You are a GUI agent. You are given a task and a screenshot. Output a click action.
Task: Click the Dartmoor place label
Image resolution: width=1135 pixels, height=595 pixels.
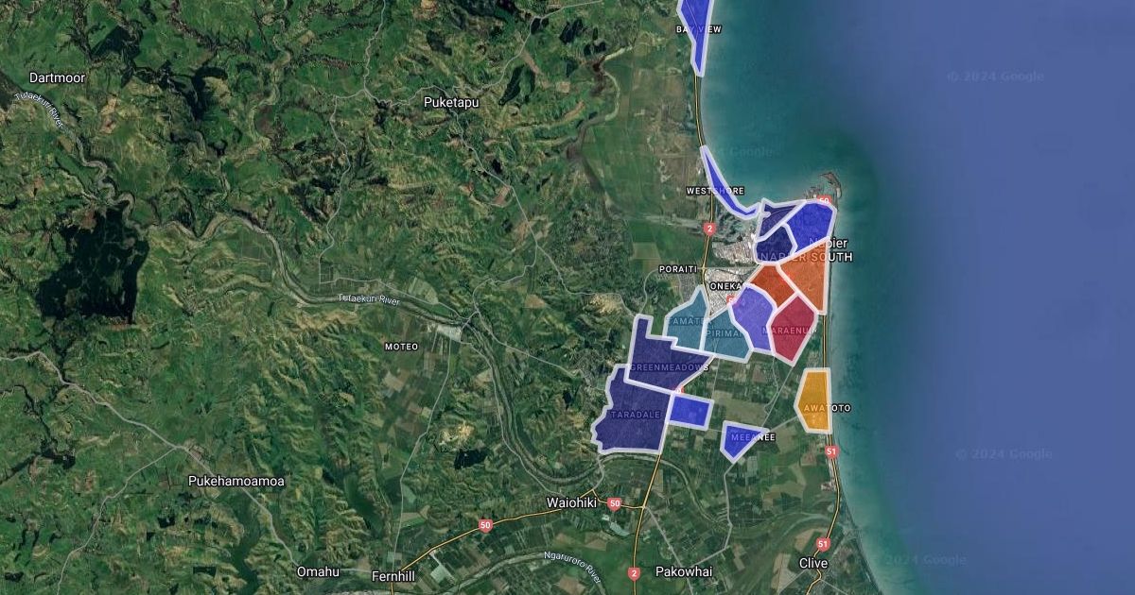tap(58, 77)
